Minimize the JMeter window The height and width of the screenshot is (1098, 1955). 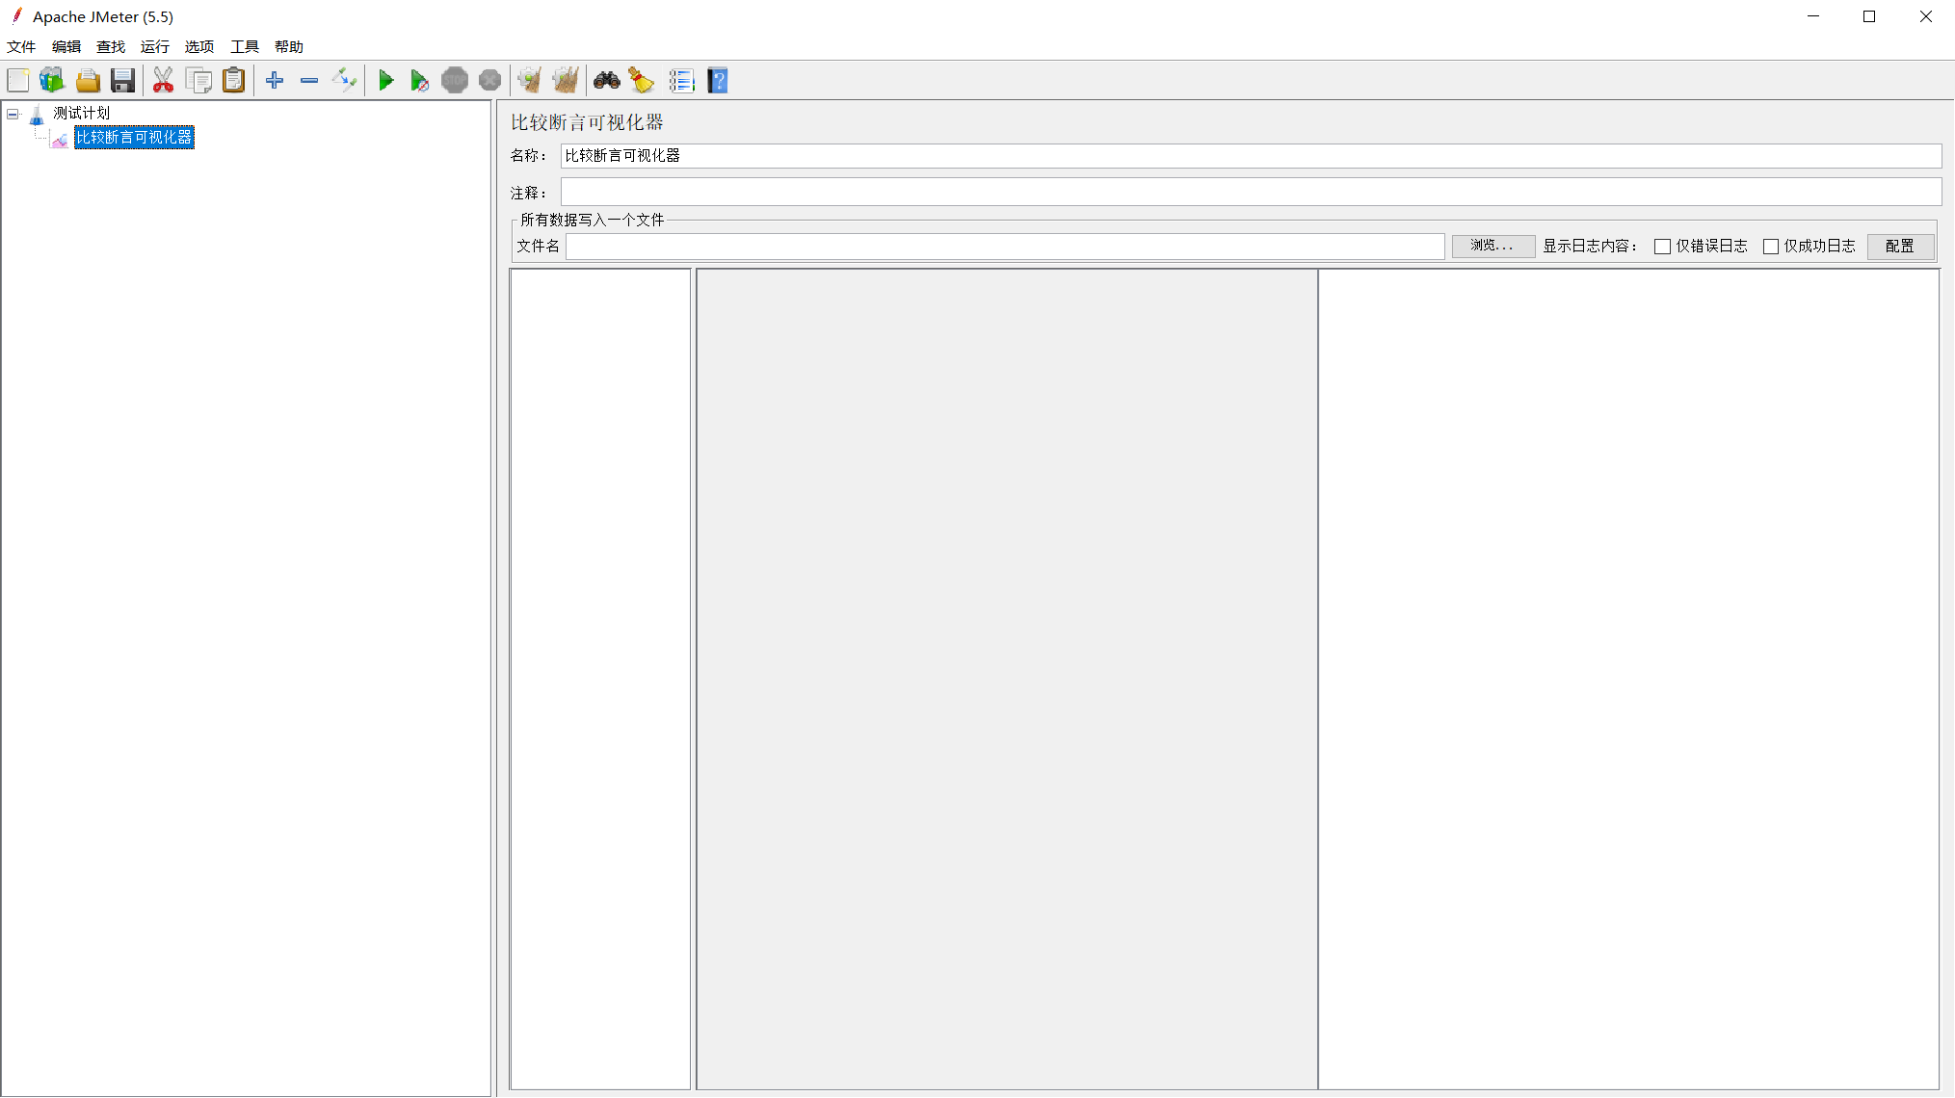[1813, 16]
